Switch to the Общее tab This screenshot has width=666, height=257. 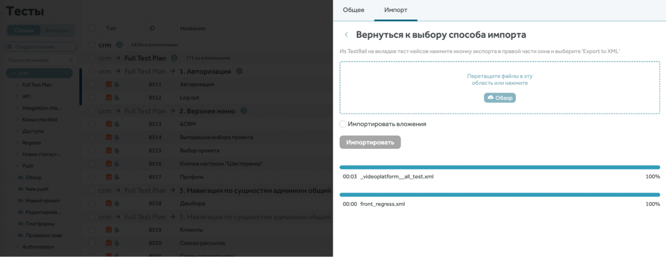tap(354, 10)
